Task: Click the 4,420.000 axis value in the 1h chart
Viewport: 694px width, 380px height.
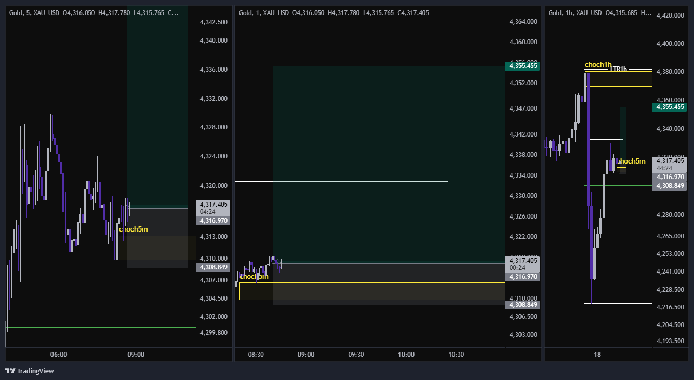Action: click(x=670, y=16)
